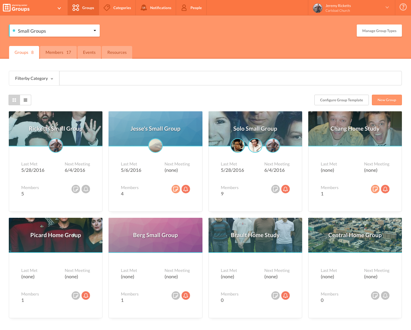Switch to list view icon

click(x=25, y=100)
